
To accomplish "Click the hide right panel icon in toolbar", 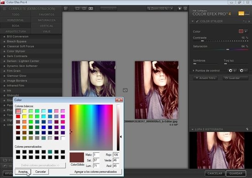I will (185, 9).
